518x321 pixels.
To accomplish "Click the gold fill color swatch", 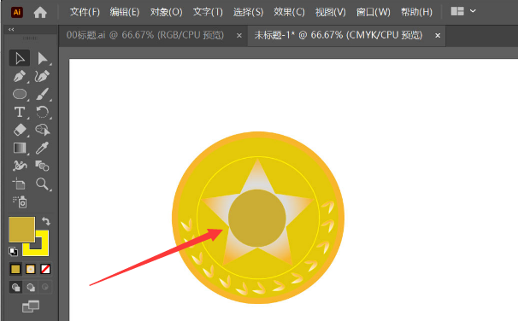I will click(x=21, y=230).
